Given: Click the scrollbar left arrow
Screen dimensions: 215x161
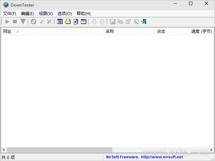Looking at the screenshot, I should click(x=4, y=150).
